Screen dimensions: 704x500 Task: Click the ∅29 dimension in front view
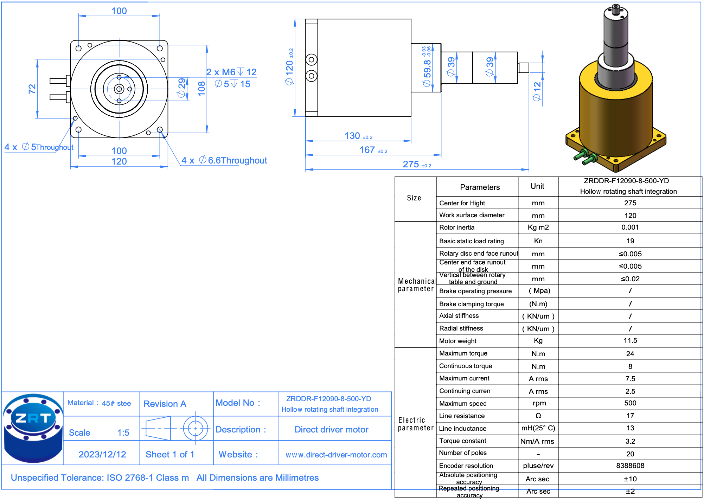coord(181,88)
